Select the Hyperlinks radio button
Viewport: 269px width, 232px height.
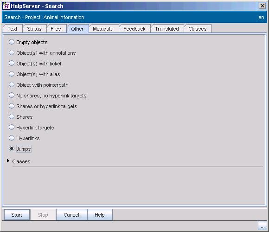[x=12, y=138]
